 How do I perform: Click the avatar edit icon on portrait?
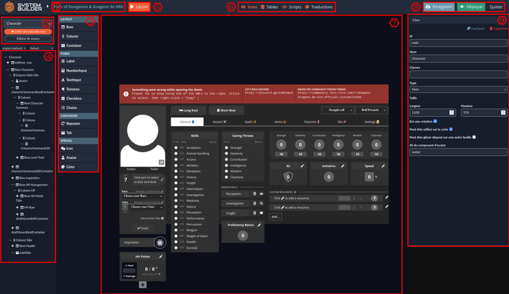(162, 162)
